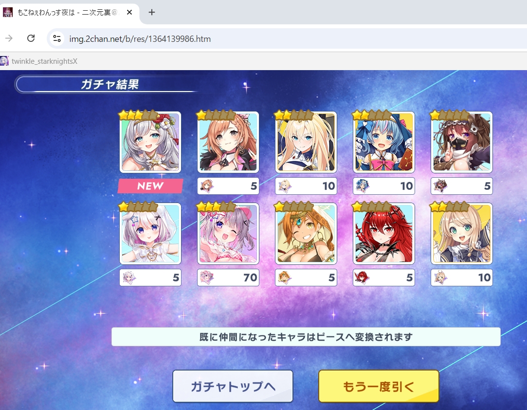Click the site information icon in address bar
This screenshot has width=527, height=410.
tap(57, 38)
